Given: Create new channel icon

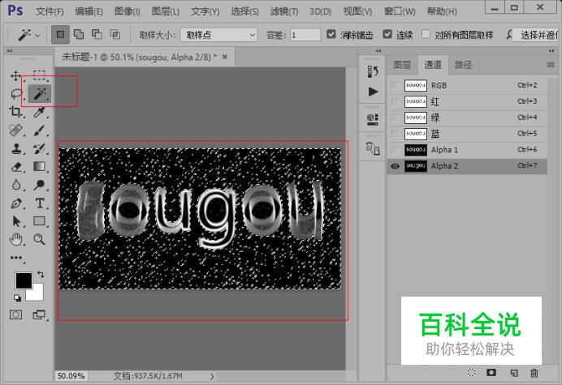Looking at the screenshot, I should click(x=514, y=373).
